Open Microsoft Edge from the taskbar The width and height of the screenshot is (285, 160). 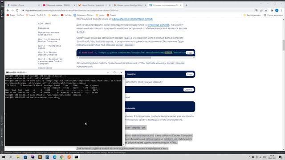[54, 157]
